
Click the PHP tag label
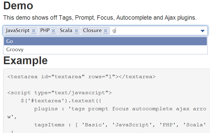[45, 31]
